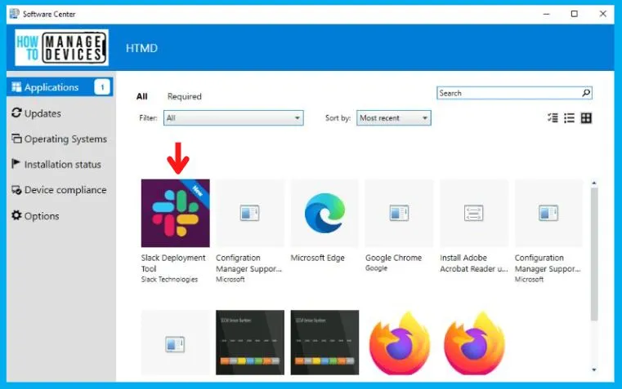Viewport: 622px width, 389px height.
Task: Click the application list scrollbar thumb
Action: tap(594, 254)
